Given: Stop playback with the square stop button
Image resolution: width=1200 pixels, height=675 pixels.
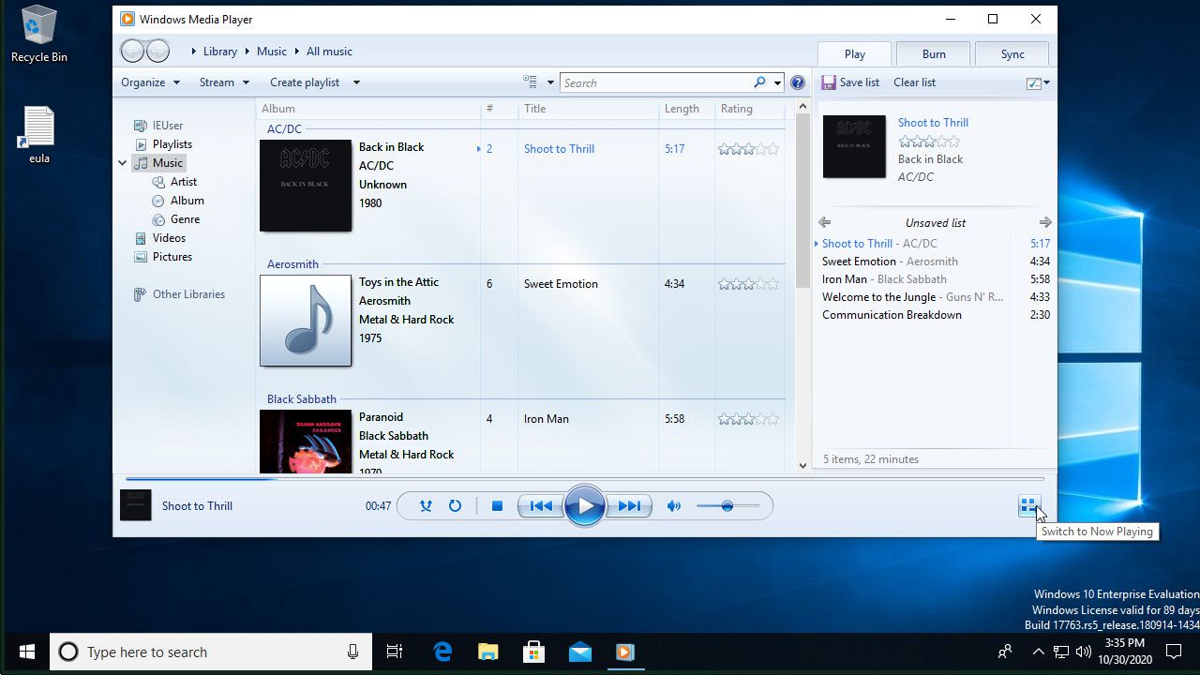Looking at the screenshot, I should pyautogui.click(x=497, y=506).
